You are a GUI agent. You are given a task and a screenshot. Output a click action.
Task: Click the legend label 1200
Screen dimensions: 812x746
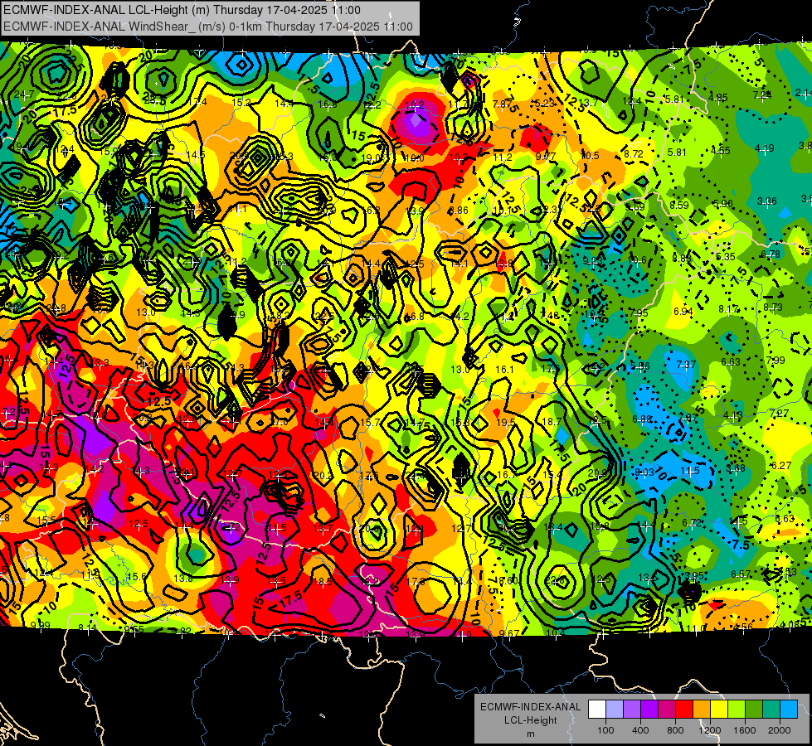710,730
